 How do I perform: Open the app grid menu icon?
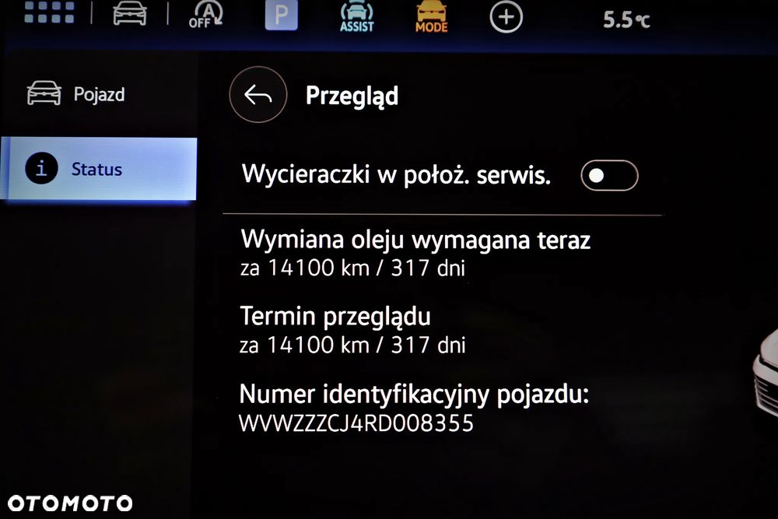point(49,12)
